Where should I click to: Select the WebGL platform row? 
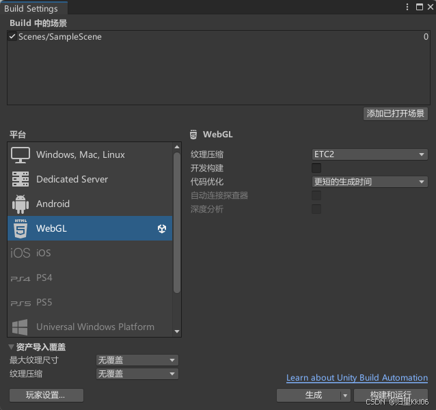point(90,228)
